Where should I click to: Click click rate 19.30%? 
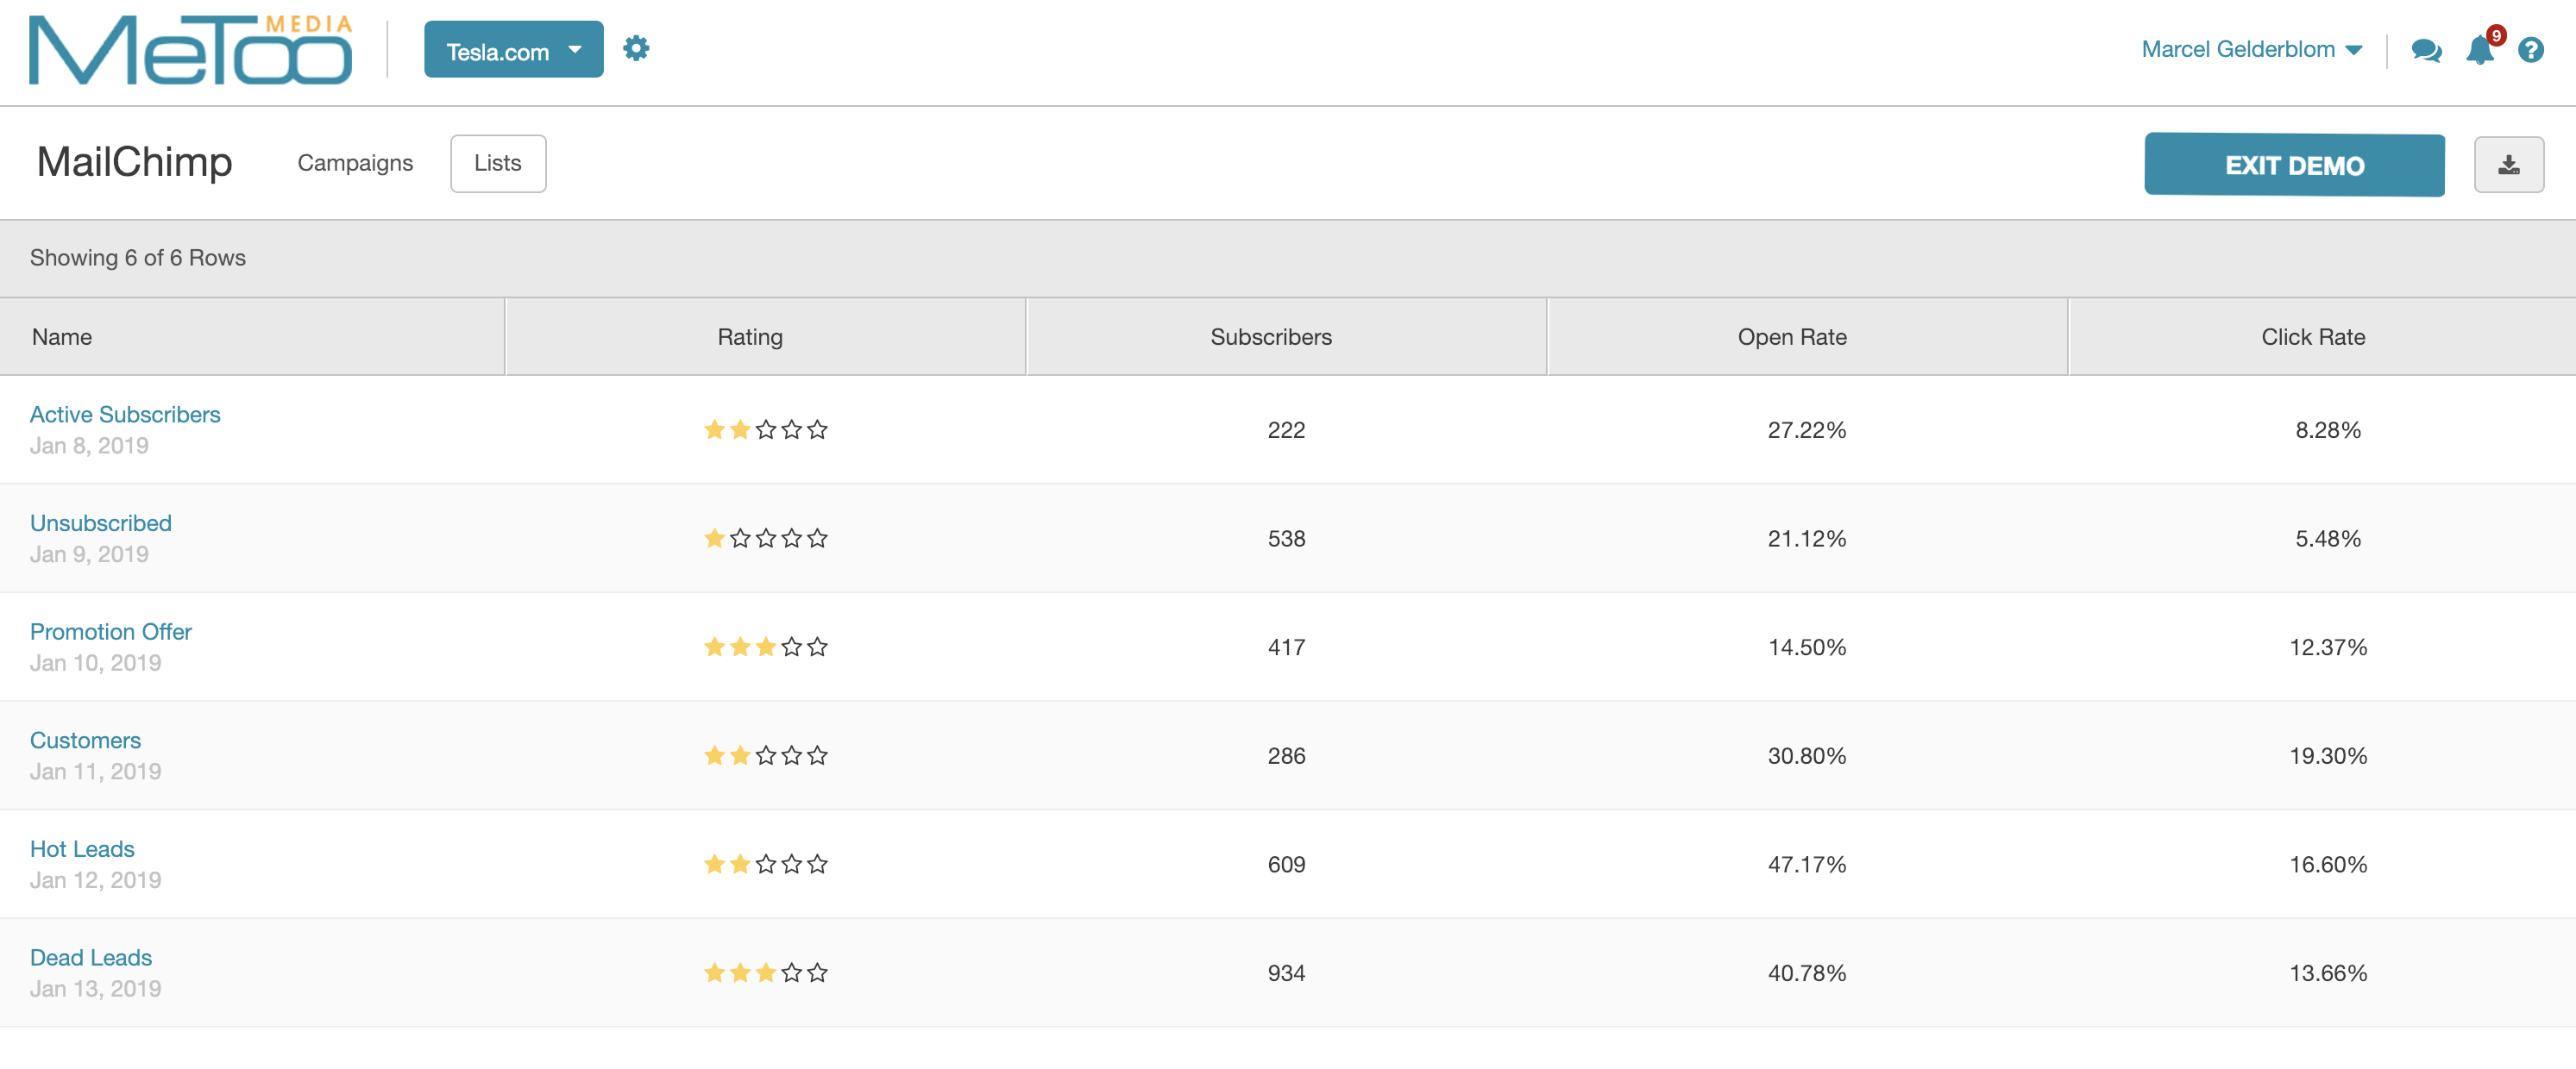tap(2328, 756)
